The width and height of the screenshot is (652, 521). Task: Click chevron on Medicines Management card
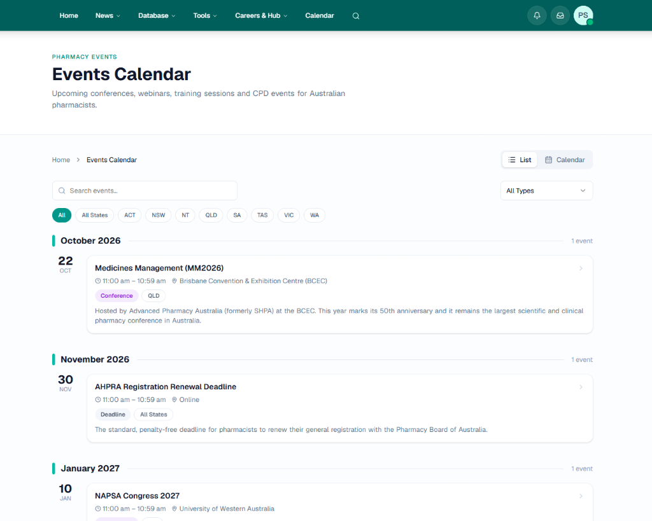pyautogui.click(x=581, y=268)
